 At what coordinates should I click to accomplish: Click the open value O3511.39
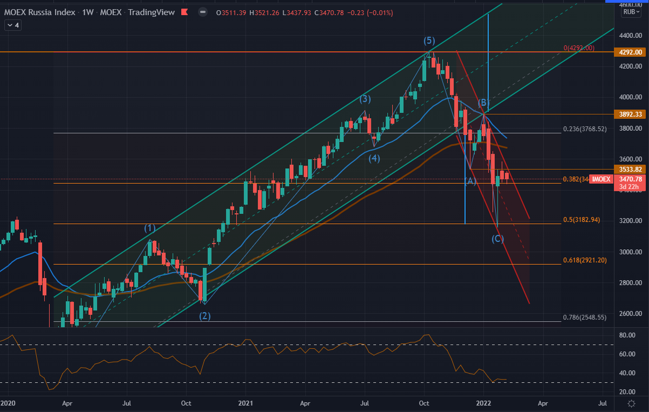[230, 12]
